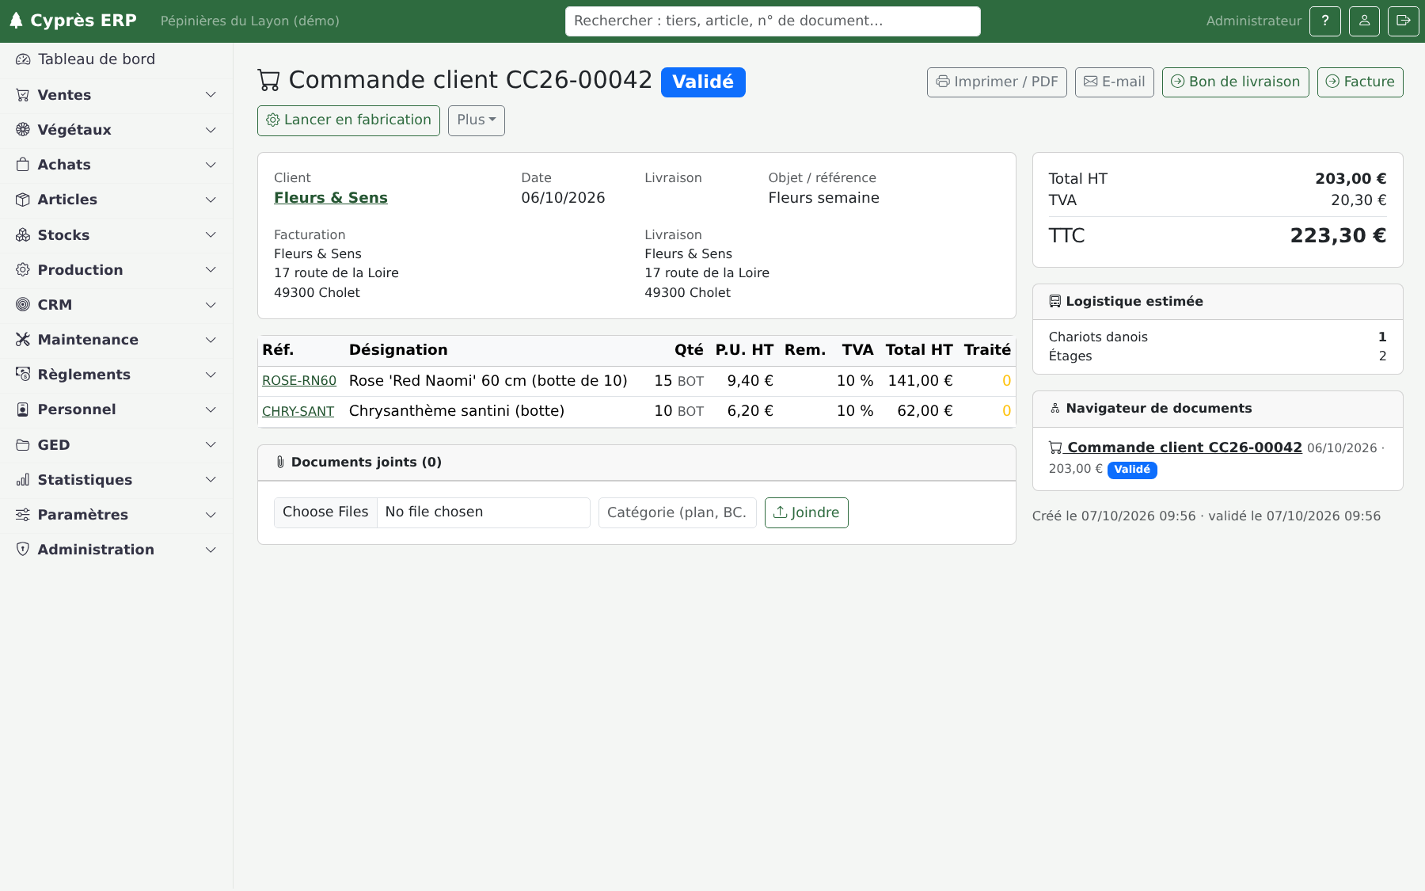This screenshot has width=1425, height=891.
Task: Expand the Végétaux section chevron
Action: click(x=211, y=130)
